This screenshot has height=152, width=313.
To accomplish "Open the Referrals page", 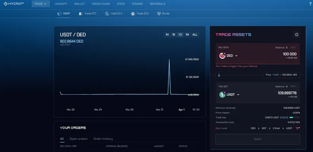I will (x=158, y=4).
